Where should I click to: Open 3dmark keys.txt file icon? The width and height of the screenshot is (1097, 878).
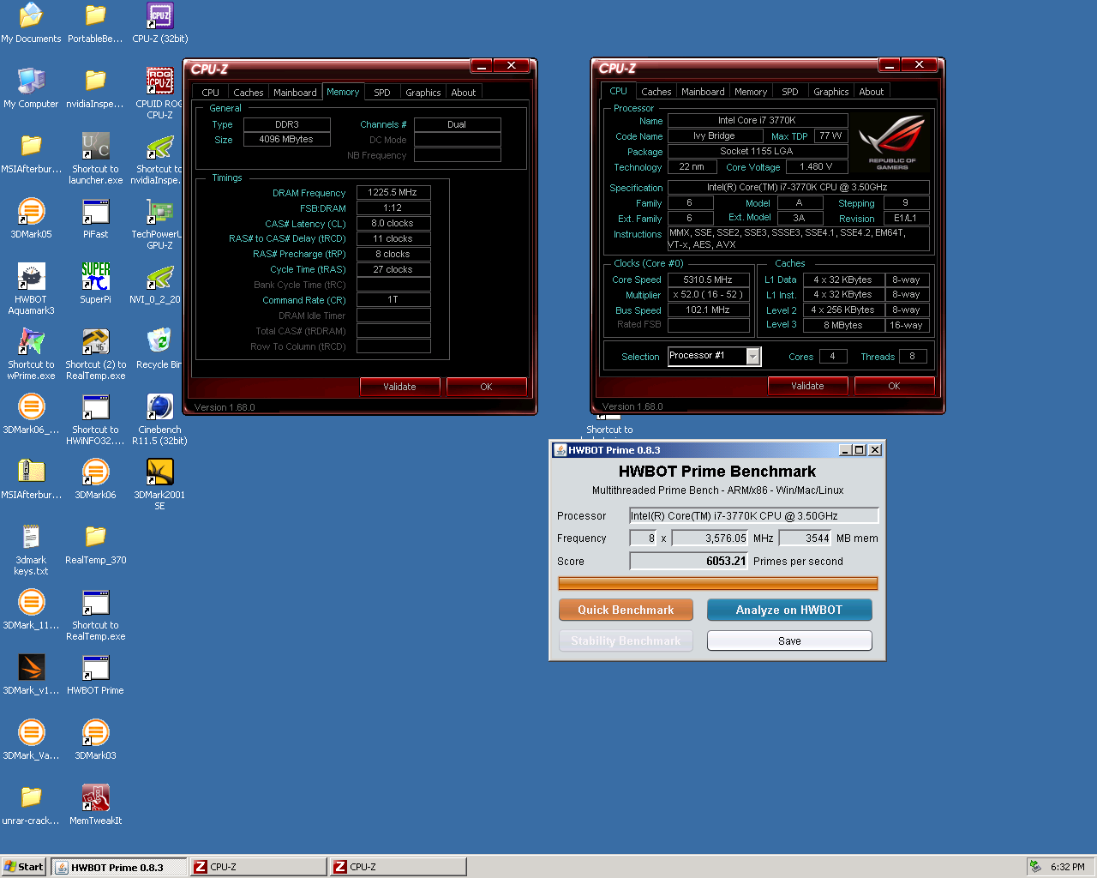point(31,550)
